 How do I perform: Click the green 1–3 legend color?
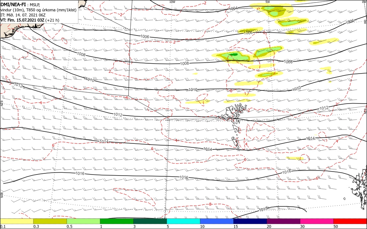click(117, 221)
